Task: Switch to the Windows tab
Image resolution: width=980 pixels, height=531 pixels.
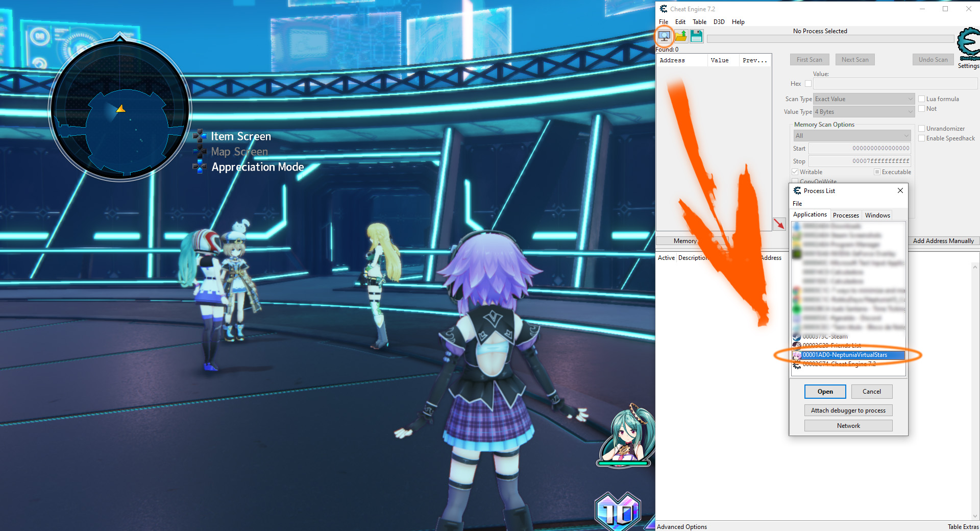Action: pos(877,215)
